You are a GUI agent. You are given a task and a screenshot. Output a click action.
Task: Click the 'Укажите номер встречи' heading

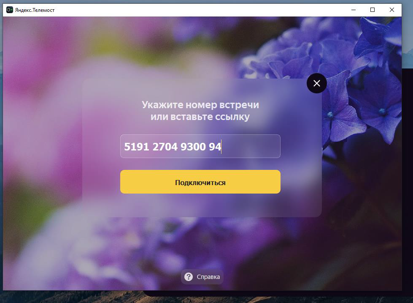[200, 105]
